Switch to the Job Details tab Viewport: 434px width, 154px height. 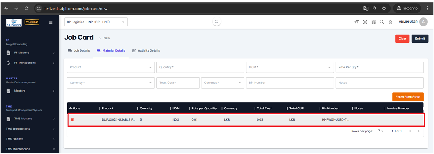tap(79, 50)
